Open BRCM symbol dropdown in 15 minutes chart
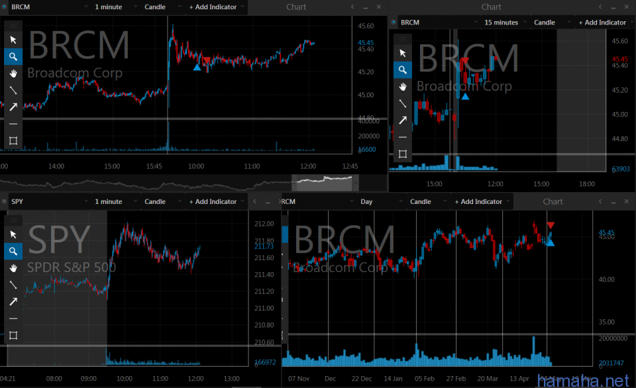 click(439, 23)
